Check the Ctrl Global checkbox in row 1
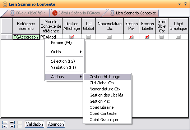Image resolution: width=190 pixels, height=130 pixels. (88, 37)
